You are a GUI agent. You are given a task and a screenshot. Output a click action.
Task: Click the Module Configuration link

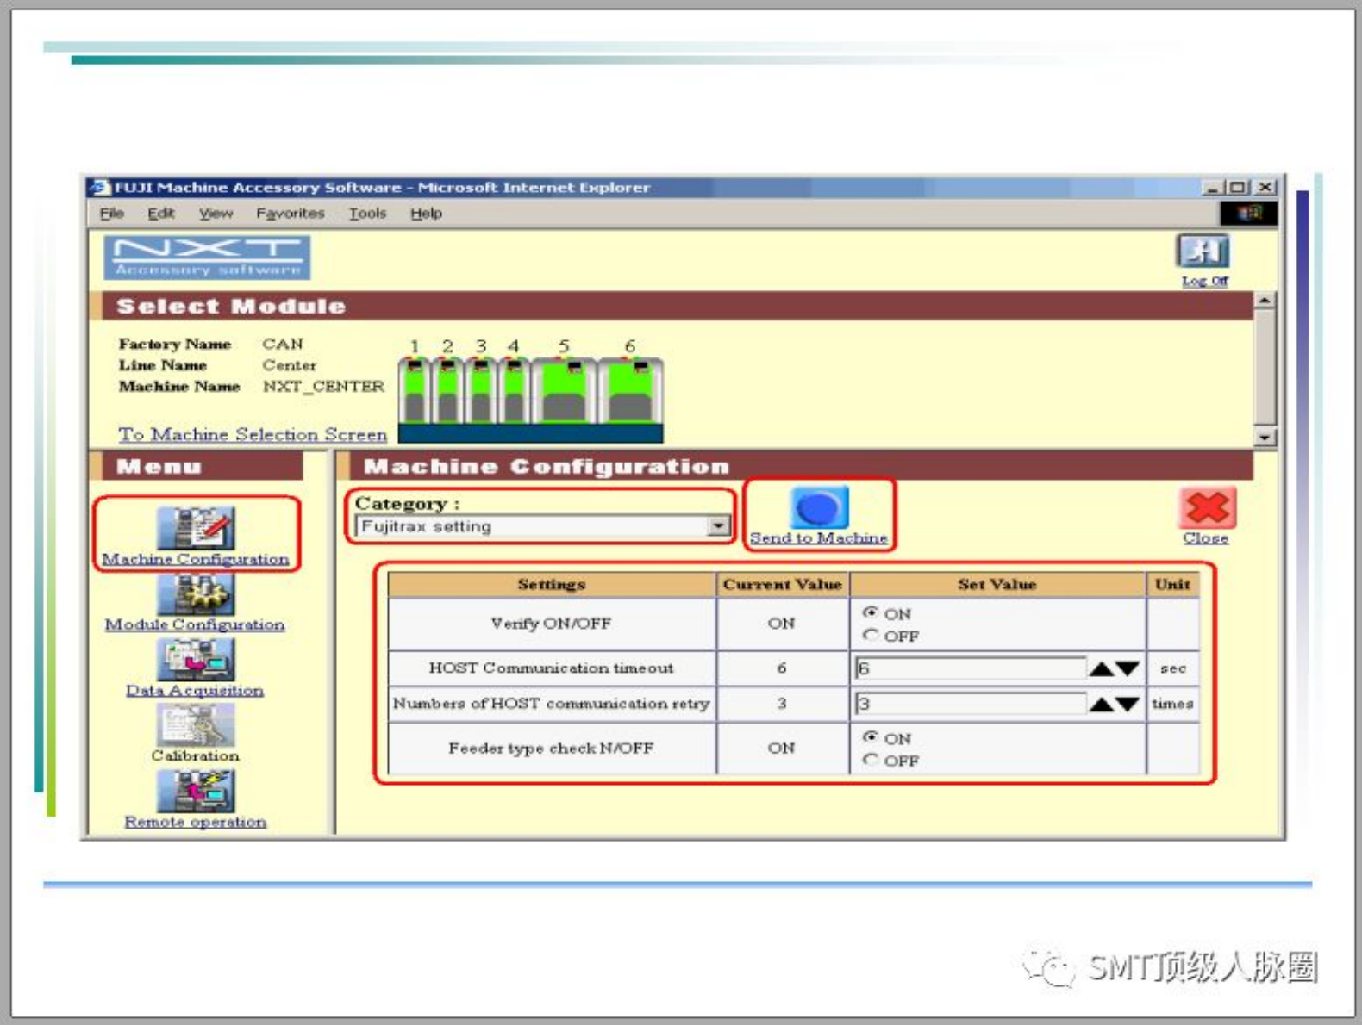[195, 624]
